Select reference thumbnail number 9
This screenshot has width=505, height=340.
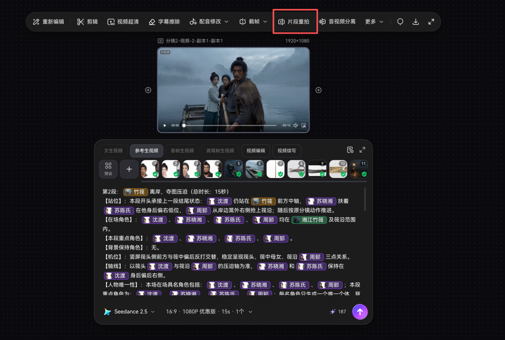pos(317,169)
